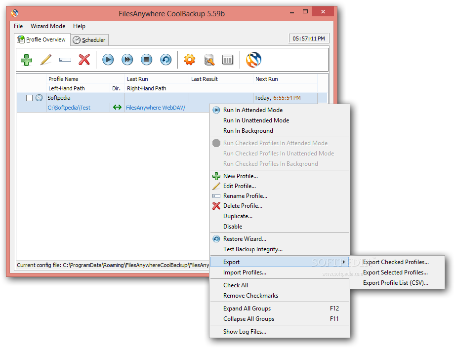
Task: Click the Last Result column header
Action: click(x=221, y=79)
